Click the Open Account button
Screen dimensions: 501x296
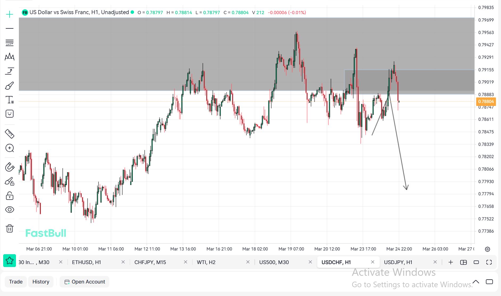[85, 282]
